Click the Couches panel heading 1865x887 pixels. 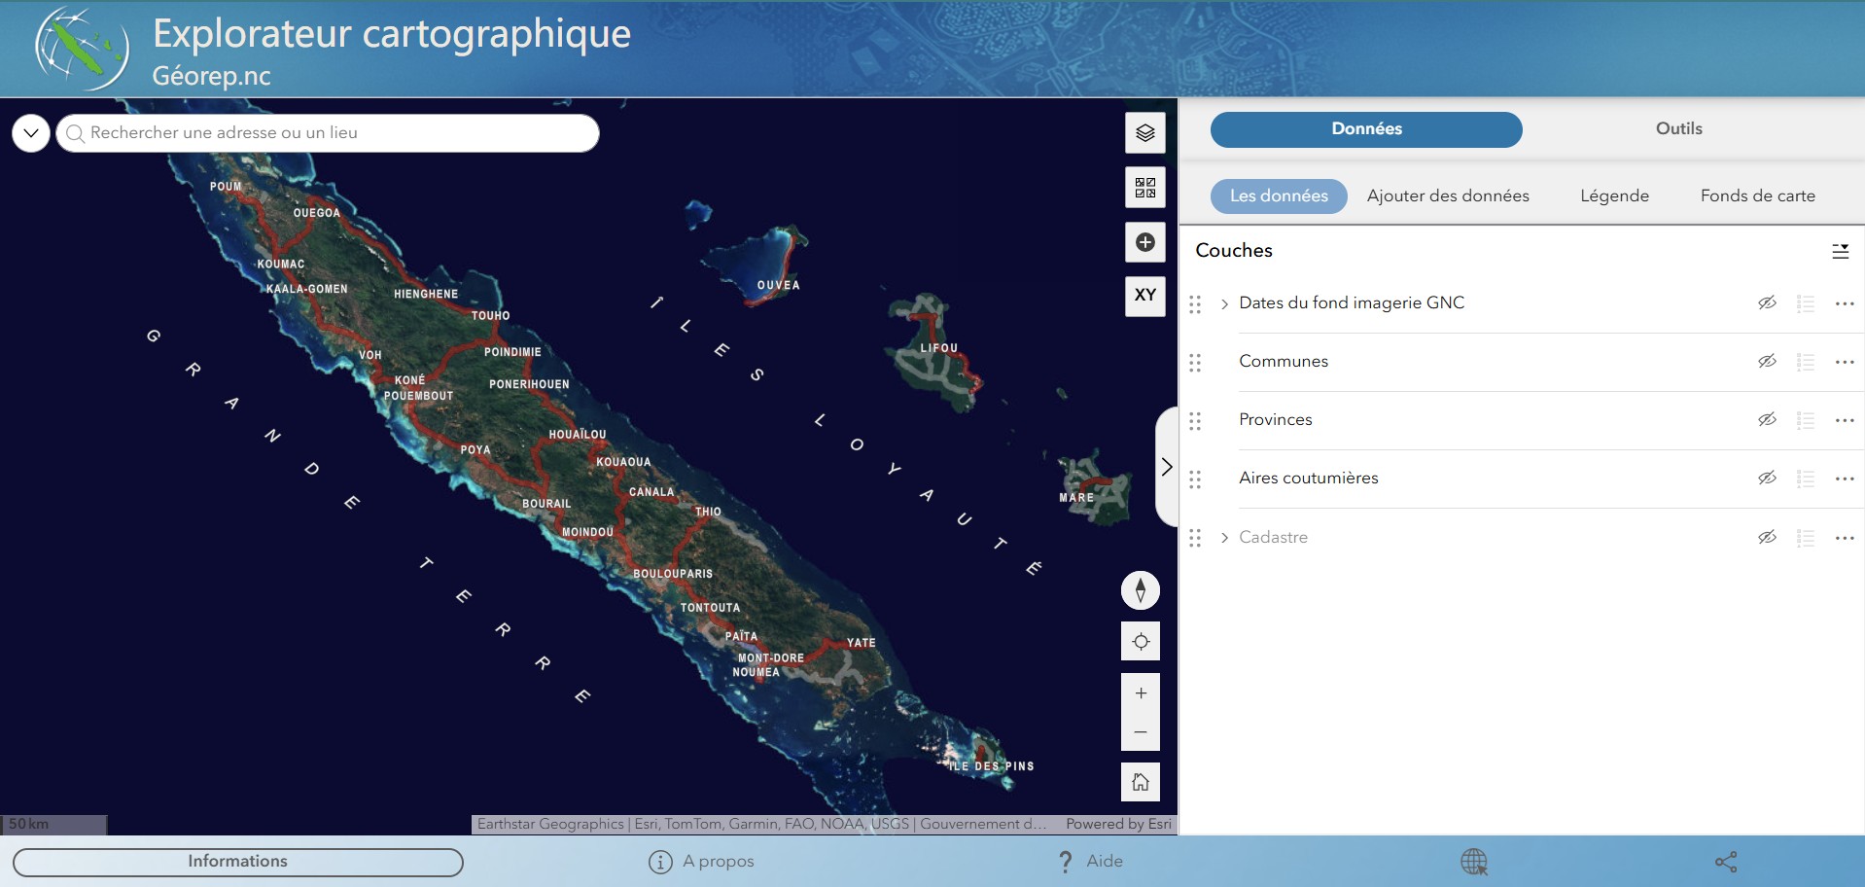tap(1234, 250)
